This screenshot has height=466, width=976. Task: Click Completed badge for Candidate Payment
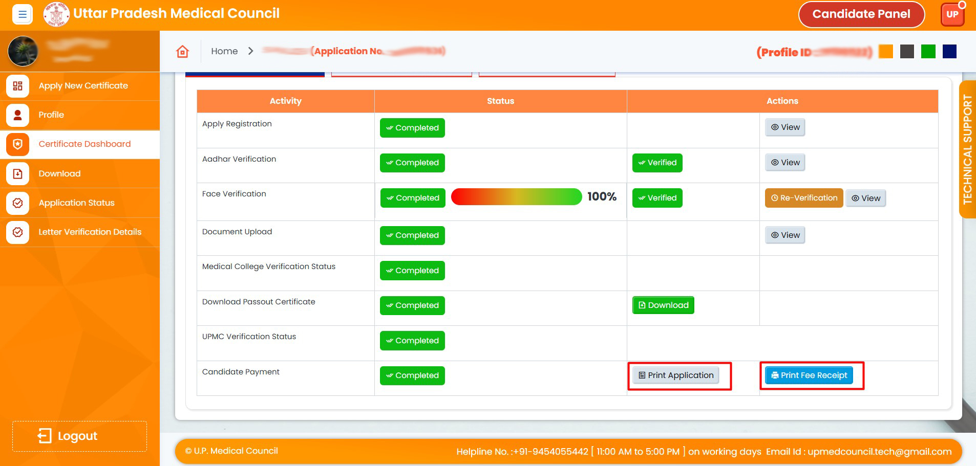point(412,375)
